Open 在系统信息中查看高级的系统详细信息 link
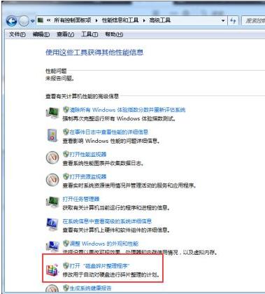 click(107, 221)
